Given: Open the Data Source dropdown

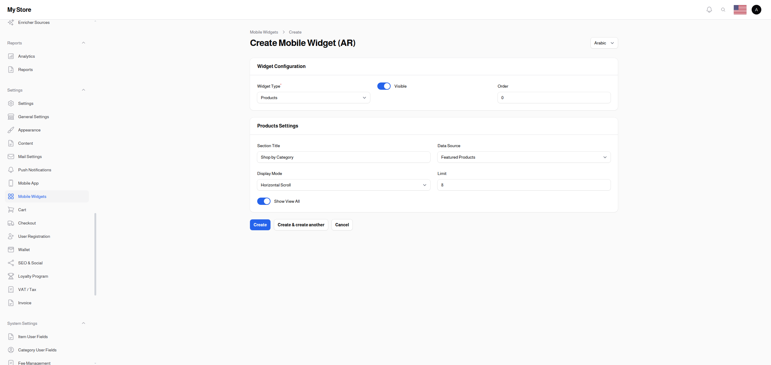Looking at the screenshot, I should pos(524,157).
